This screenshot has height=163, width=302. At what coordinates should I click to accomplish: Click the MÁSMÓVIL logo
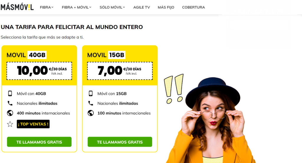pyautogui.click(x=17, y=7)
